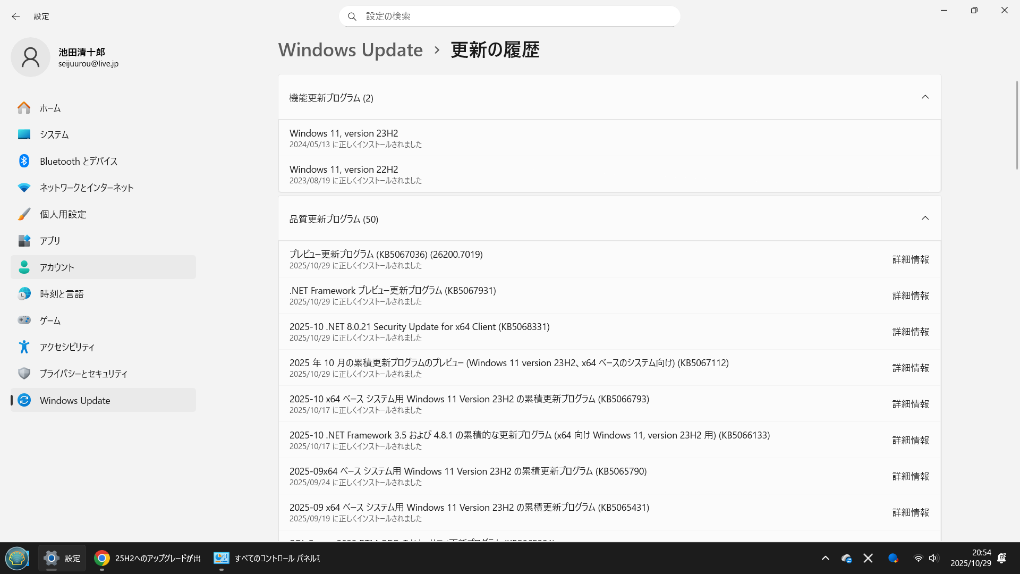Open the clock 20:54 date display
The image size is (1020, 574).
[971, 558]
